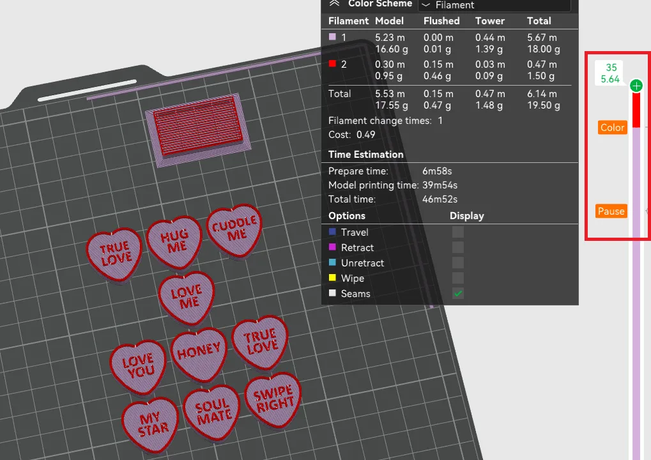Select the LOVE ME heart model
This screenshot has width=651, height=460.
187,298
